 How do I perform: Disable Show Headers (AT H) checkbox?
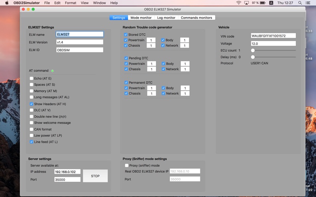tap(32, 104)
